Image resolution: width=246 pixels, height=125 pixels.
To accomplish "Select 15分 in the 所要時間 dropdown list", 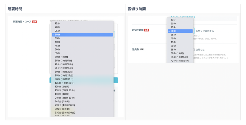I will tap(58, 23).
